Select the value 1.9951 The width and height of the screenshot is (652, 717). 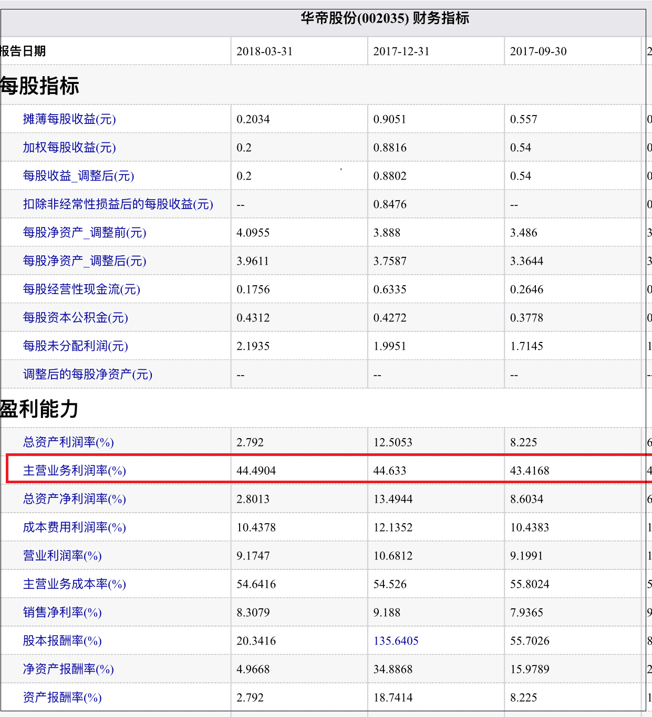(x=390, y=346)
